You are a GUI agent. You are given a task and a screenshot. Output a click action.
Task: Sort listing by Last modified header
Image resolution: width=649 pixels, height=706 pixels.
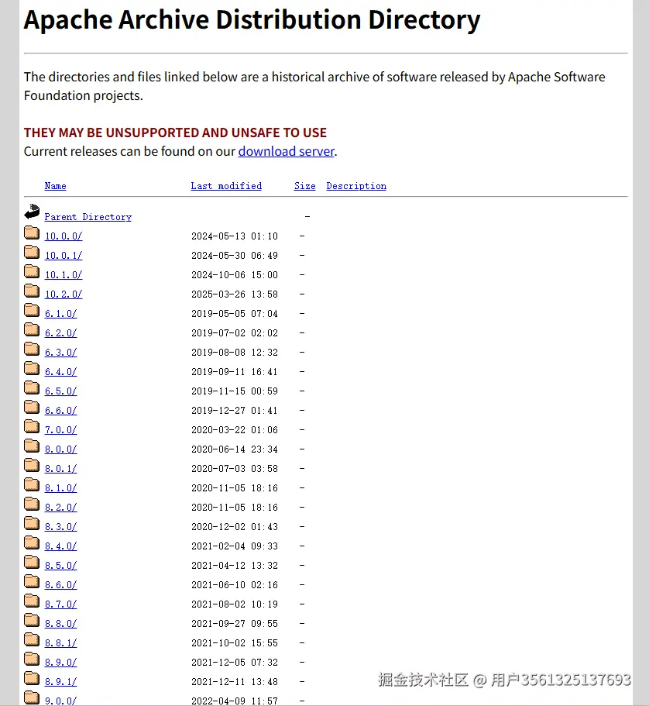(x=226, y=186)
